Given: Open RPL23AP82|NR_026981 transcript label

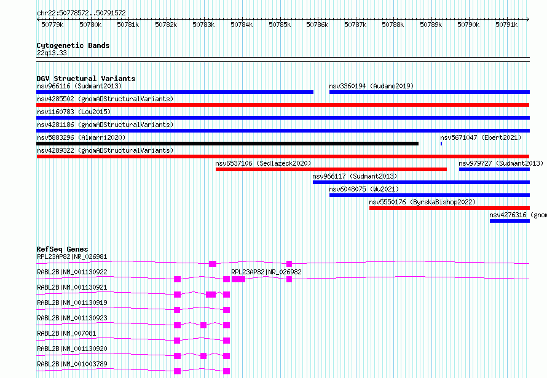Looking at the screenshot, I should 72,256.
